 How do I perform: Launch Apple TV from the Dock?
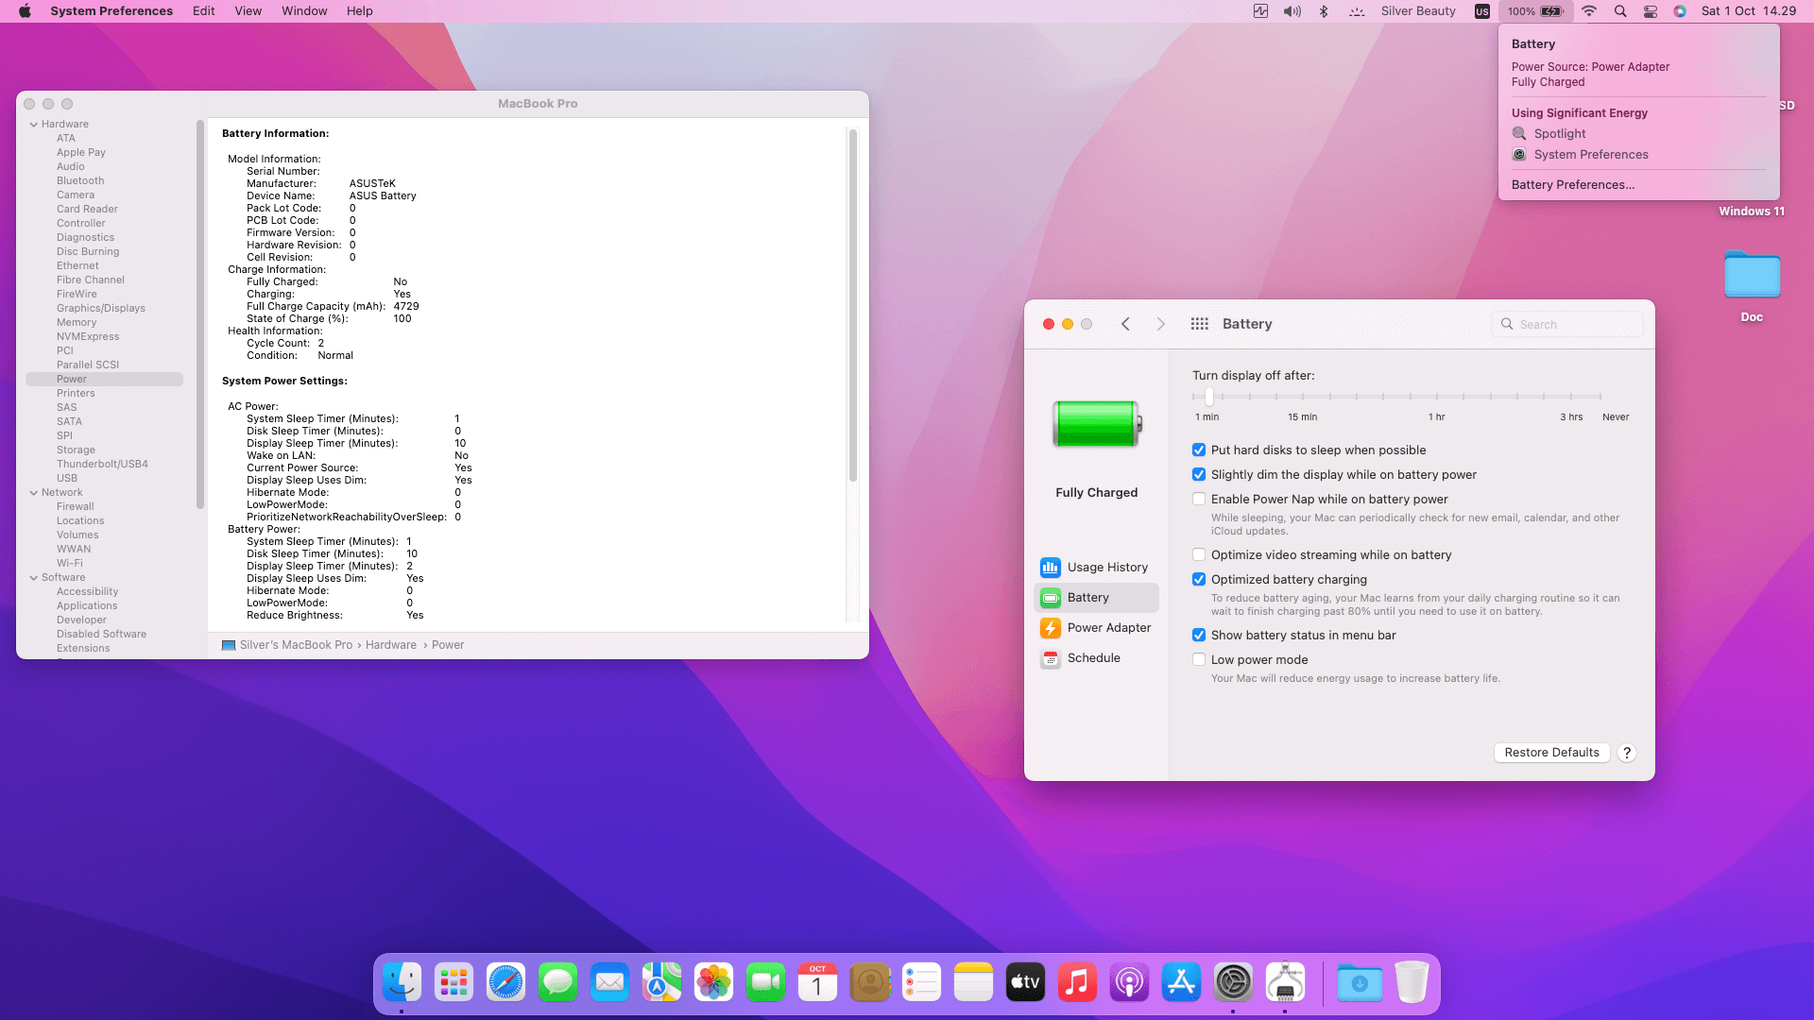click(1026, 983)
